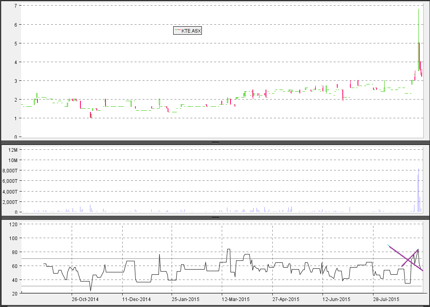The image size is (430, 307).
Task: Click the price axis label 7
Action: pos(16,6)
